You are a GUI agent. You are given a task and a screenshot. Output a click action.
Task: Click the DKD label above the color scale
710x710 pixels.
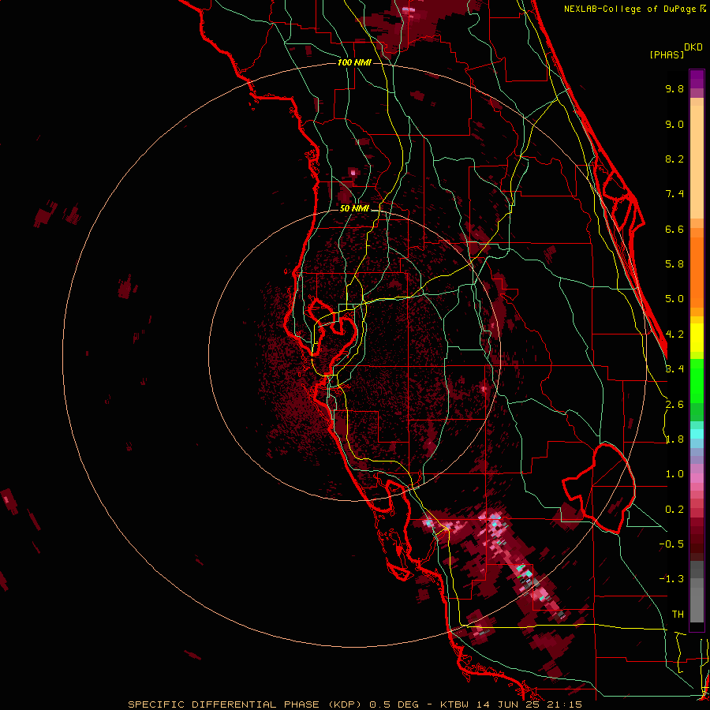coord(693,47)
